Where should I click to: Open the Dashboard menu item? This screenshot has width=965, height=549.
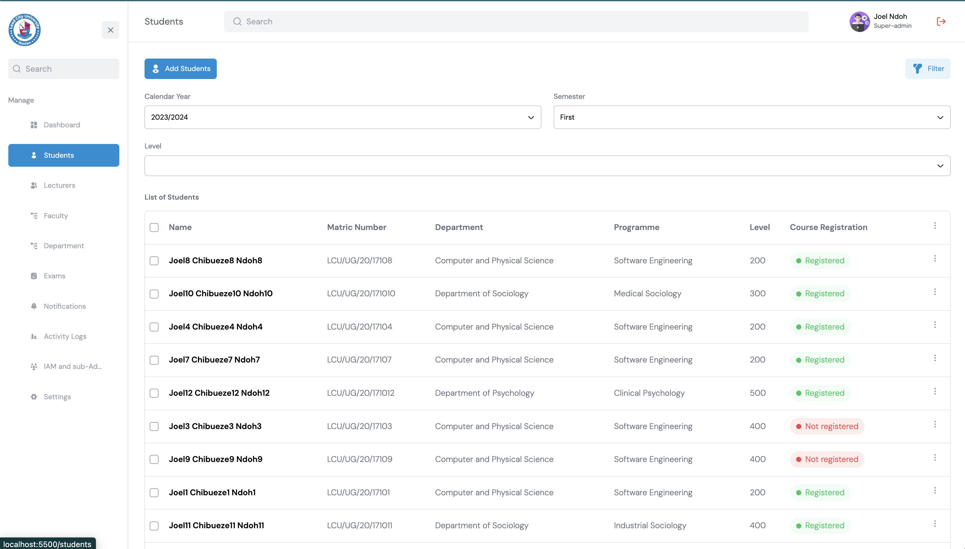click(64, 125)
